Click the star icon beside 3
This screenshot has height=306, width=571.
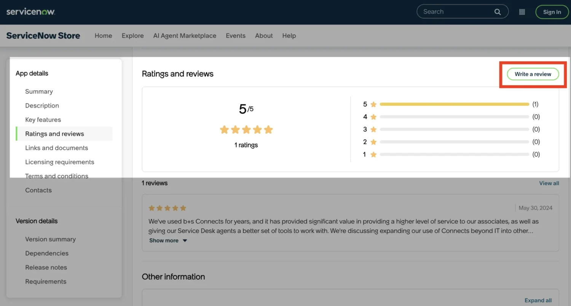pyautogui.click(x=373, y=129)
